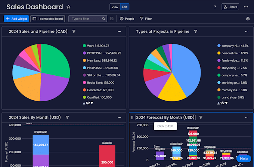The height and width of the screenshot is (167, 254).
Task: Click the company va legend entry 5.7%
Action: point(232,75)
